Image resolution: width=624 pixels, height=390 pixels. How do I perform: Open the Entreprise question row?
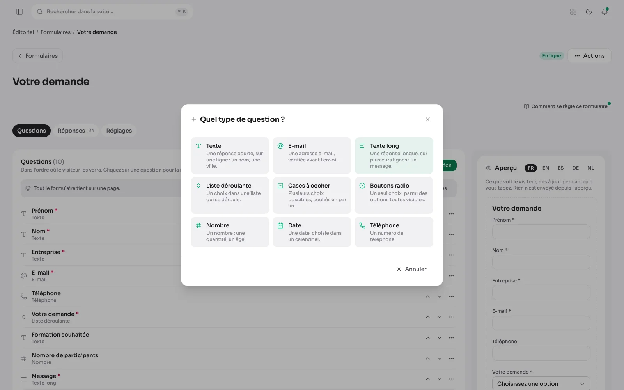(x=238, y=255)
